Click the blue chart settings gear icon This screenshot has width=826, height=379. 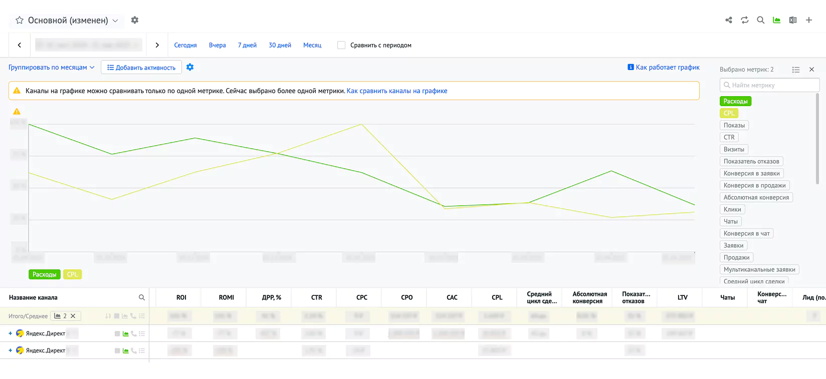190,67
